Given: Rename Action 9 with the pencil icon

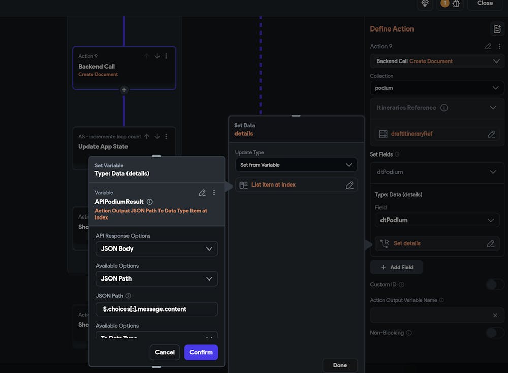Looking at the screenshot, I should [488, 46].
